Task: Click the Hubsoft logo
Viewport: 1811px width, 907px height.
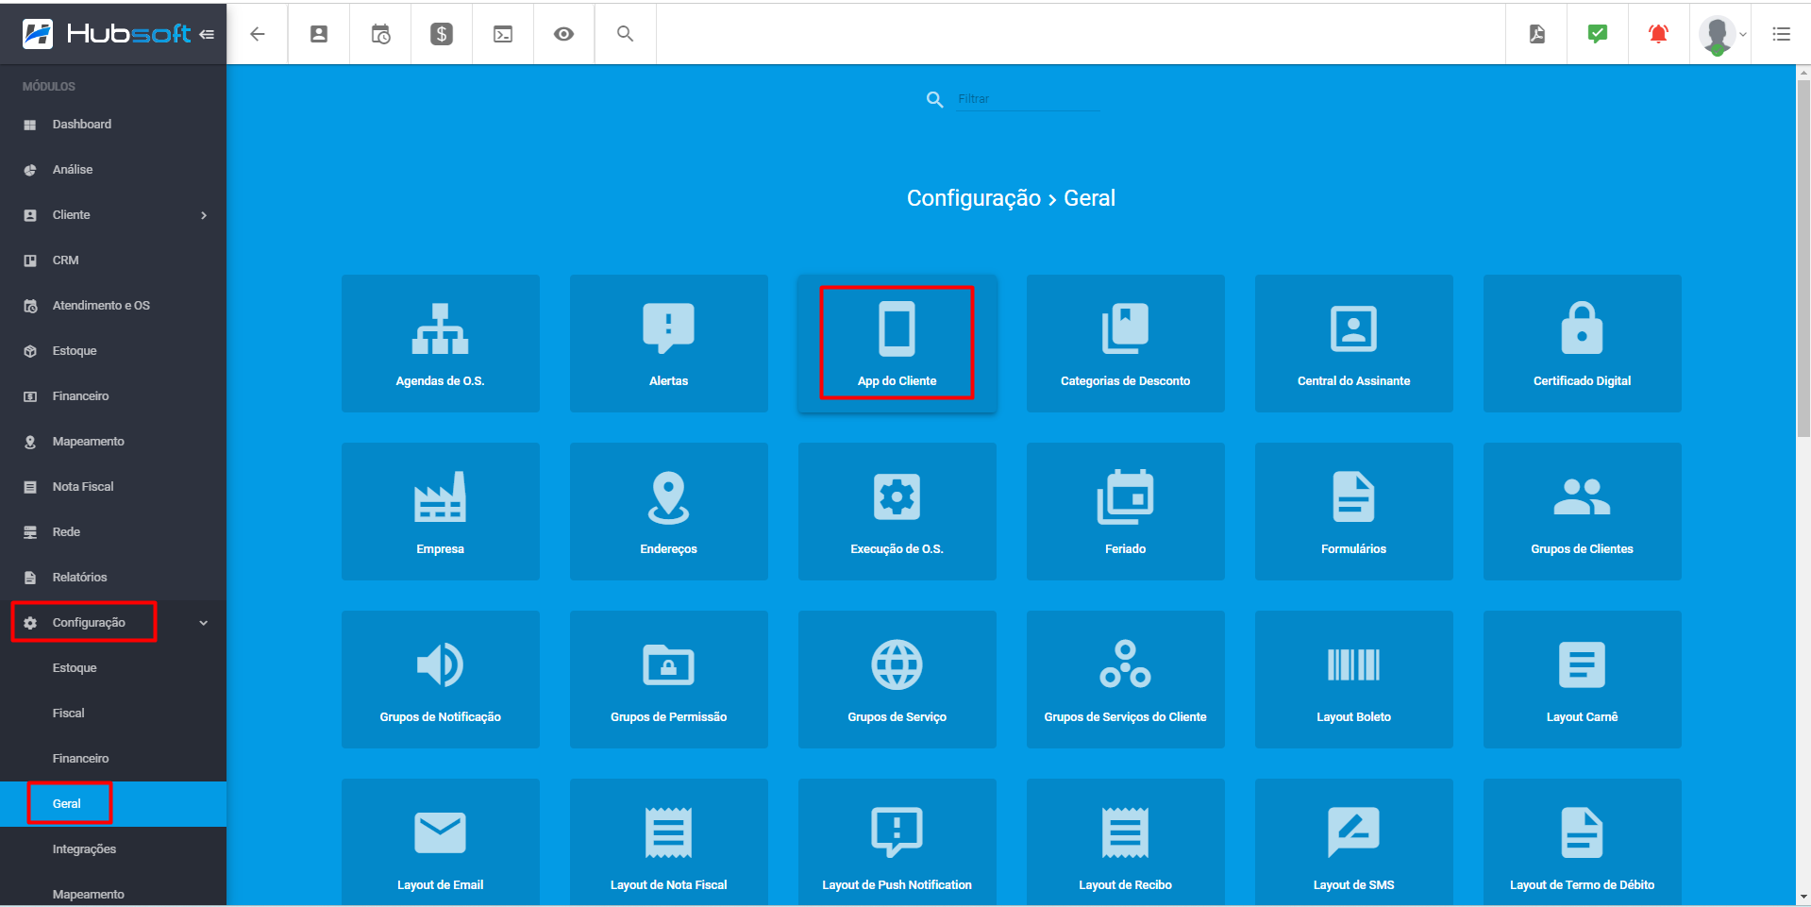Action: tap(107, 34)
